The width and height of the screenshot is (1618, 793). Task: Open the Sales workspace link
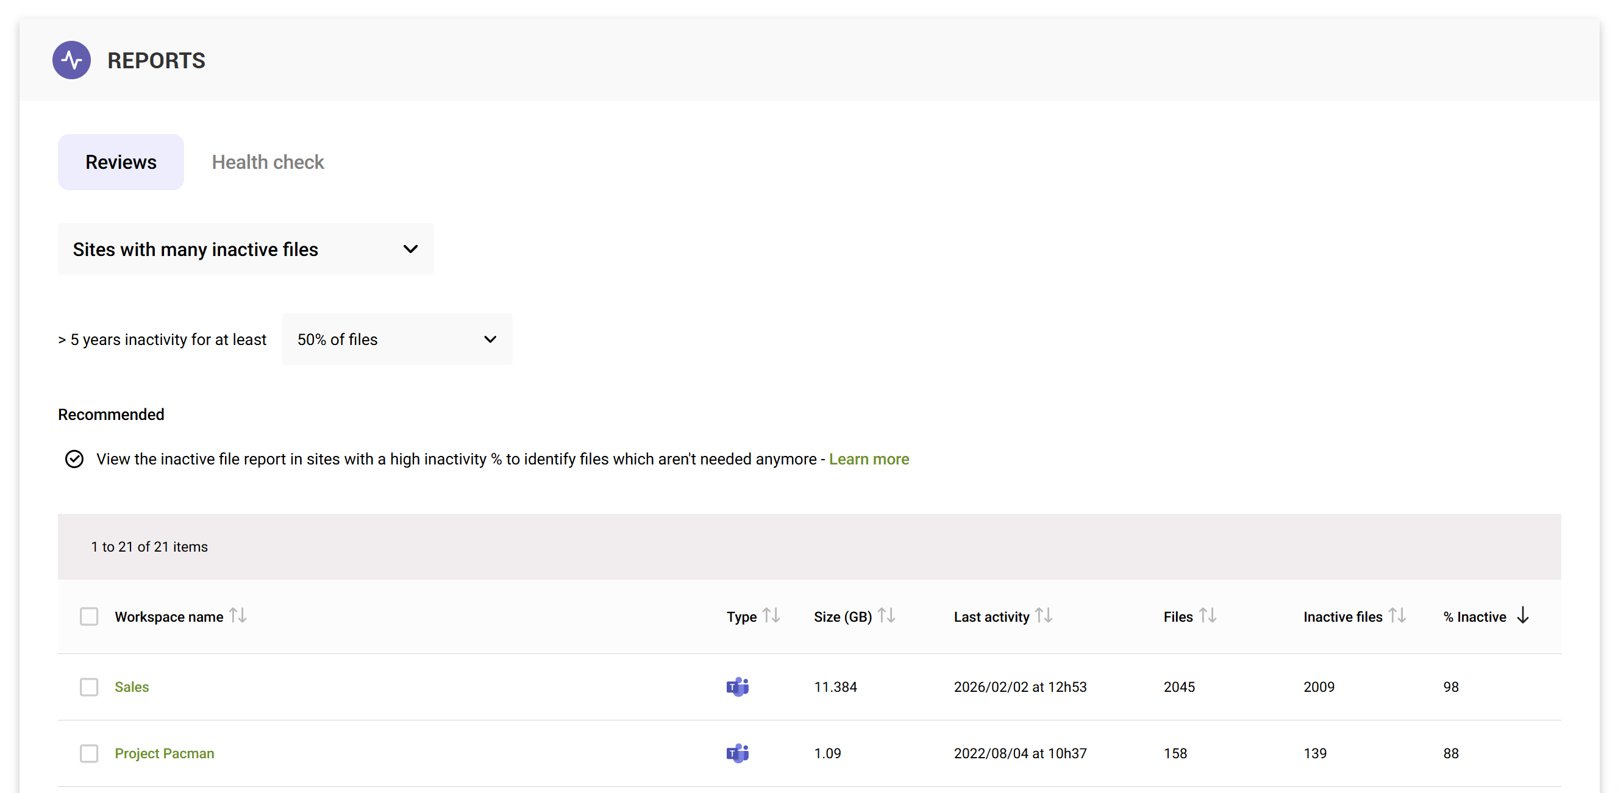click(132, 687)
